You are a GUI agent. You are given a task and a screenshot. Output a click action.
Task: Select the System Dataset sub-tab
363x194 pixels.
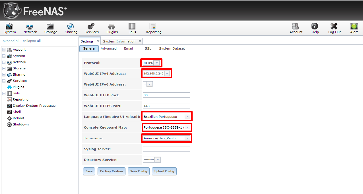172,49
